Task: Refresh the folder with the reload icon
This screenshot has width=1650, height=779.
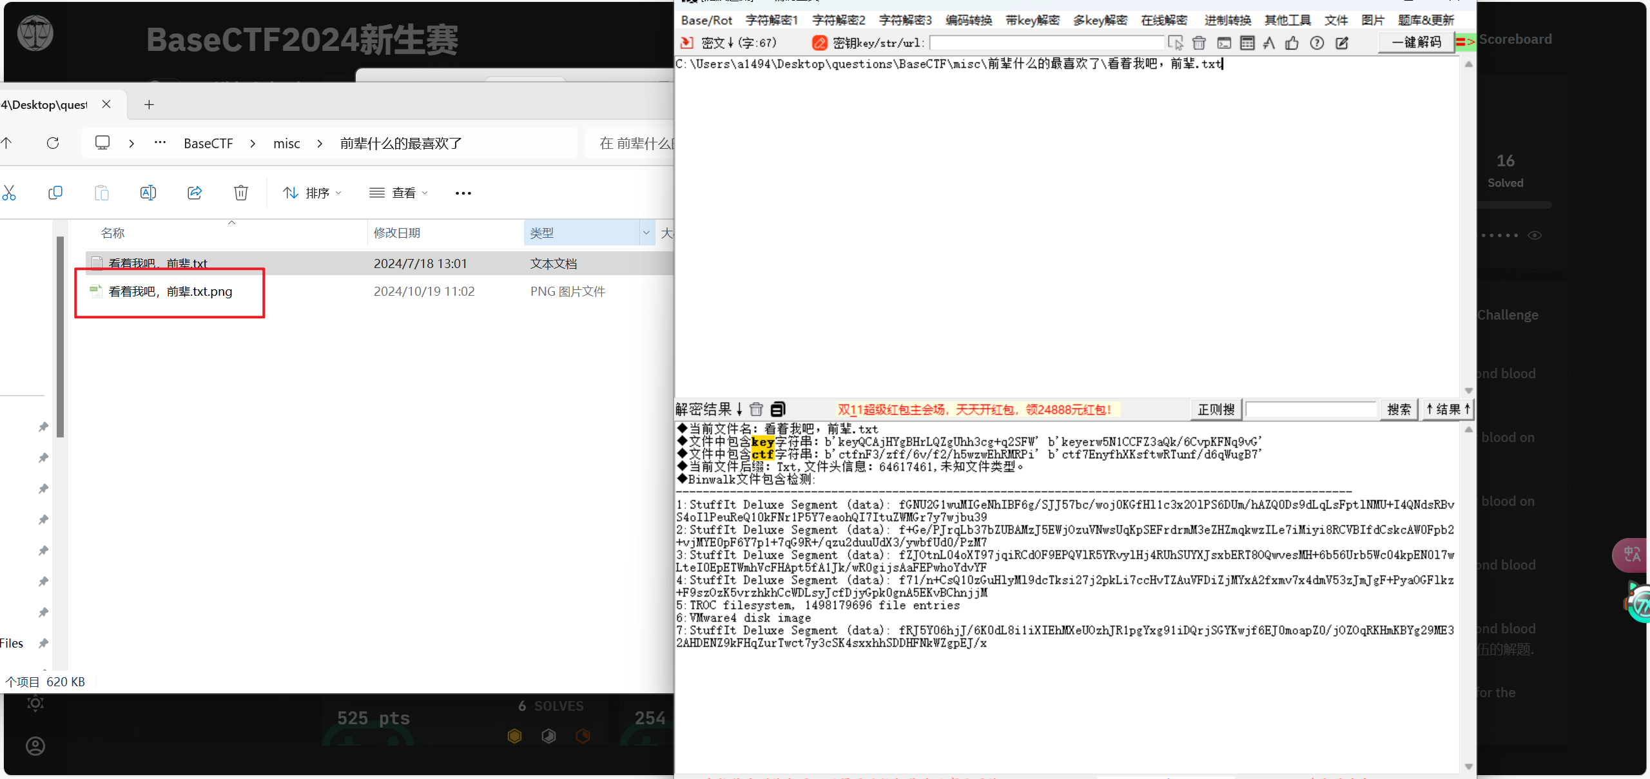Action: (x=53, y=142)
